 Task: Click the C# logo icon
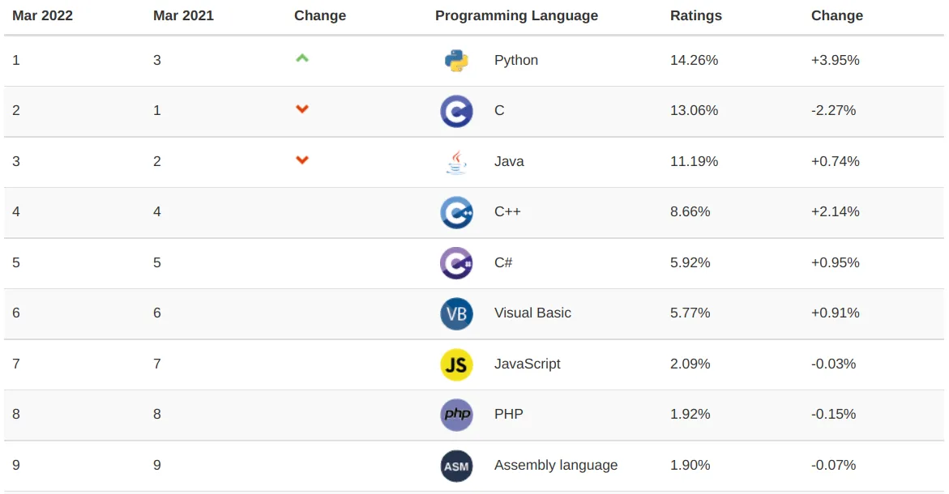pos(456,263)
